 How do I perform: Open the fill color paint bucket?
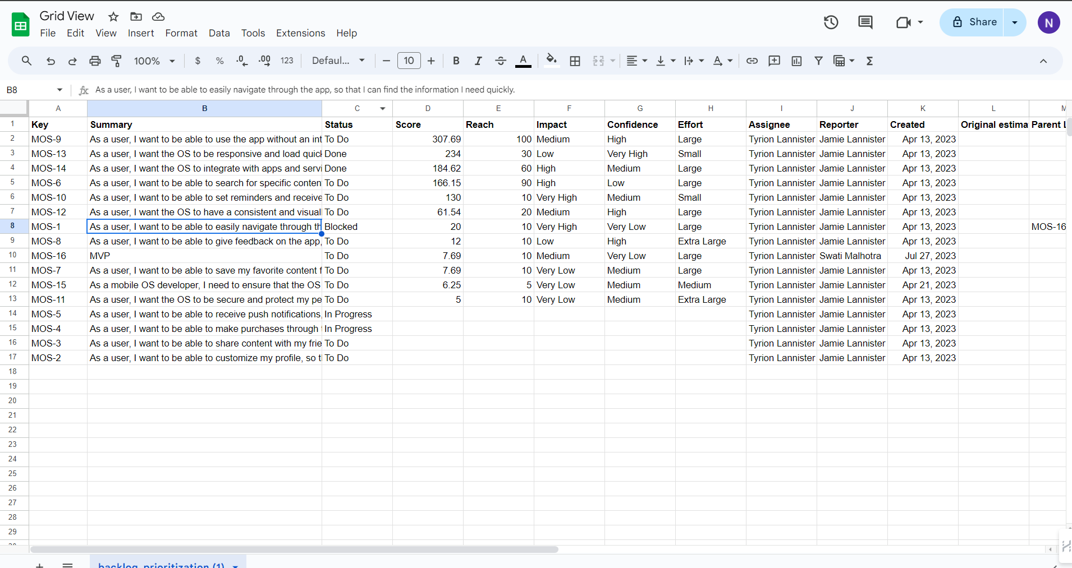(x=551, y=61)
